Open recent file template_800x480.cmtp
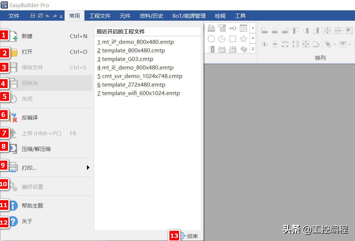Screen dimensions: 355x241 [x=131, y=51]
